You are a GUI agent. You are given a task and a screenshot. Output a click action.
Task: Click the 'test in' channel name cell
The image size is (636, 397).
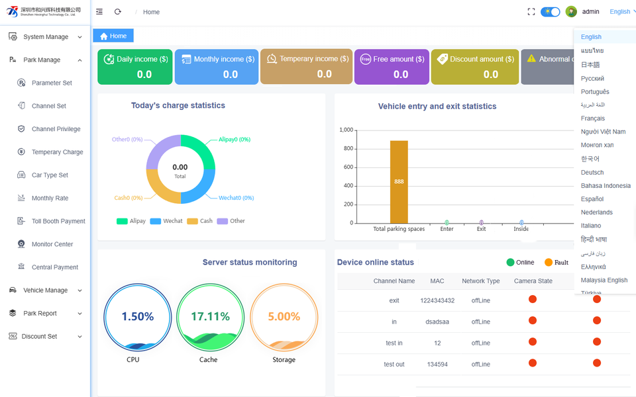394,343
